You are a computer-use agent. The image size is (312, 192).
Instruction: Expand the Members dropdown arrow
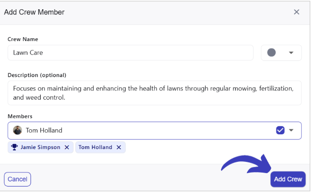coord(291,130)
